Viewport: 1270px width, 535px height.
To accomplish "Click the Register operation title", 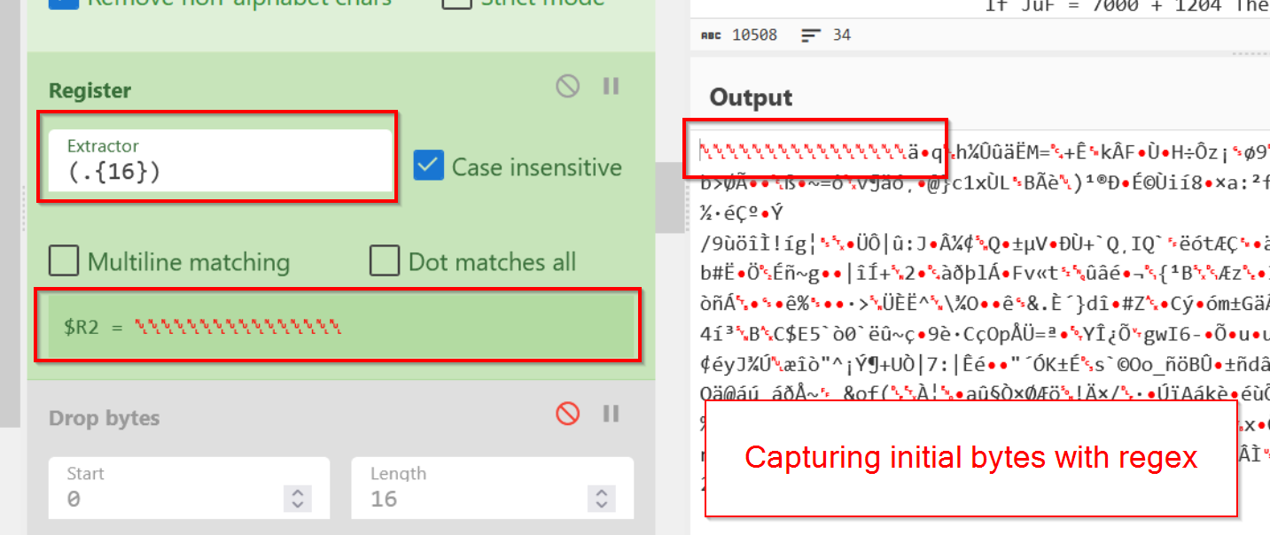I will coord(90,90).
